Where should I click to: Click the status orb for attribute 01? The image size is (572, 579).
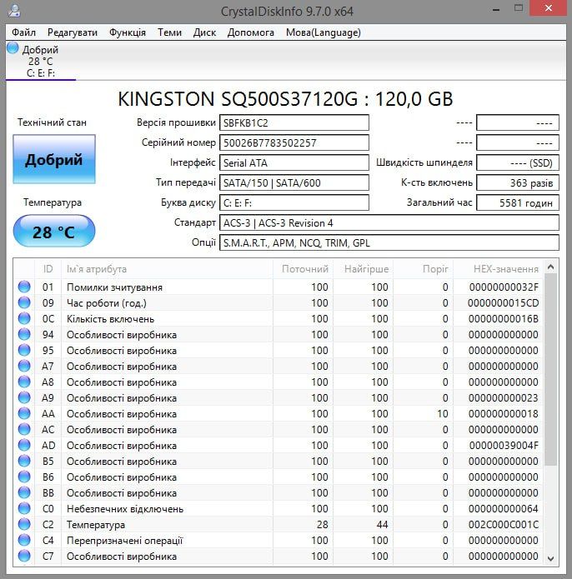24,287
